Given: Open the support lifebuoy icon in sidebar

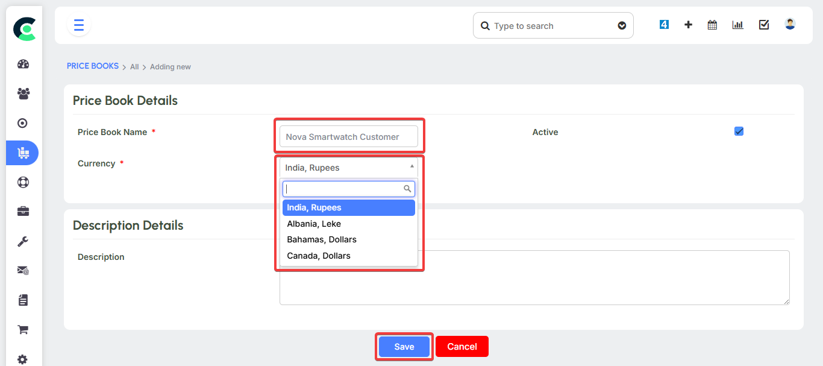Looking at the screenshot, I should [23, 182].
